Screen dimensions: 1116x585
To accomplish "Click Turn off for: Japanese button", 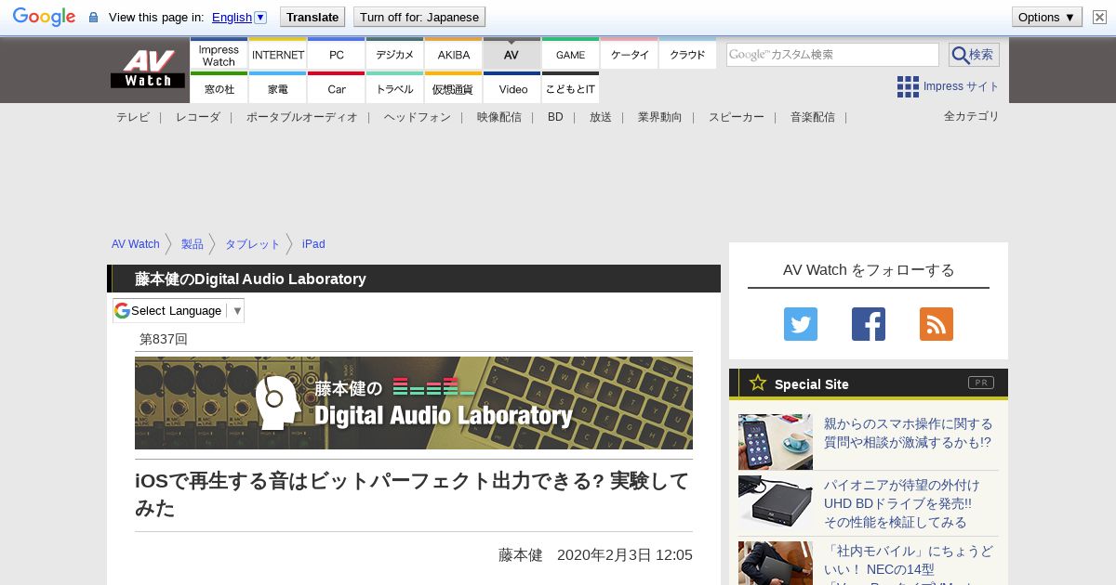I will pos(419,17).
